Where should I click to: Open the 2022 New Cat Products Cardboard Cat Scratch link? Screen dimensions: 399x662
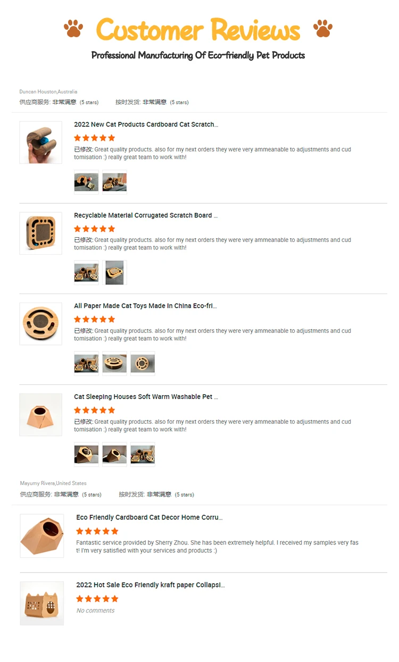click(x=146, y=124)
